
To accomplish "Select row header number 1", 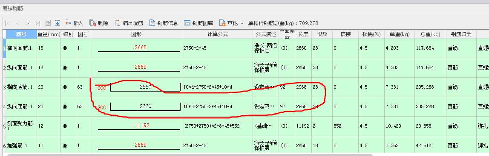I will point(4,48).
